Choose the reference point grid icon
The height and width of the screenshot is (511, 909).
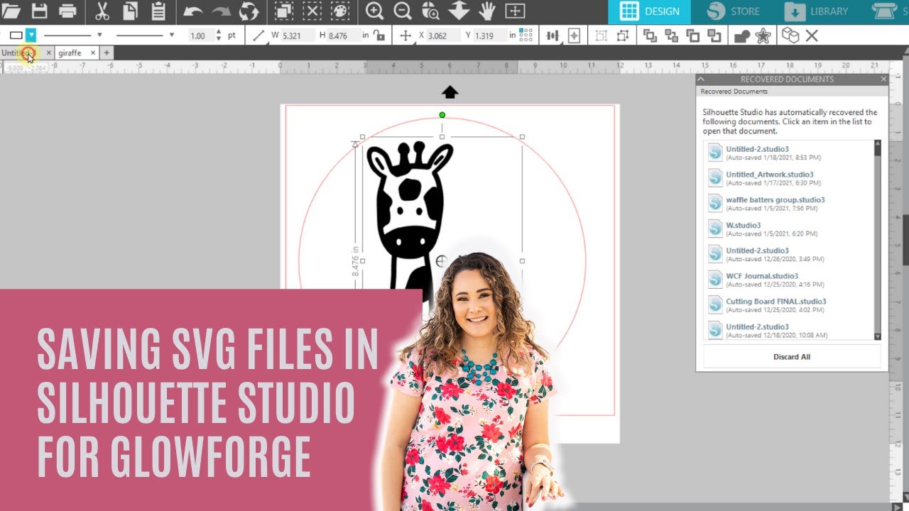(526, 35)
